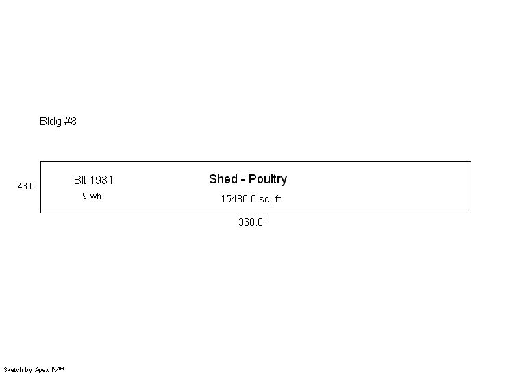Image resolution: width=511 pixels, height=374 pixels.
Task: Select the 9' wh wall height note
Action: (92, 196)
